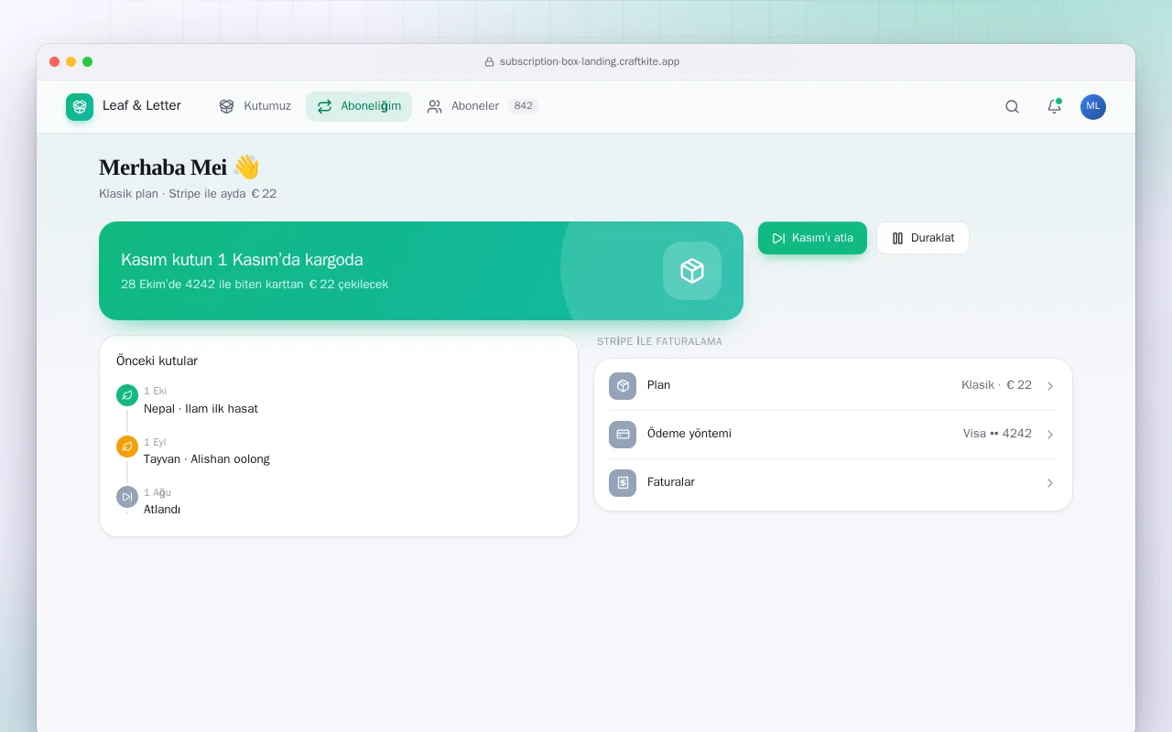Click the 842 subscriber count badge

click(524, 106)
